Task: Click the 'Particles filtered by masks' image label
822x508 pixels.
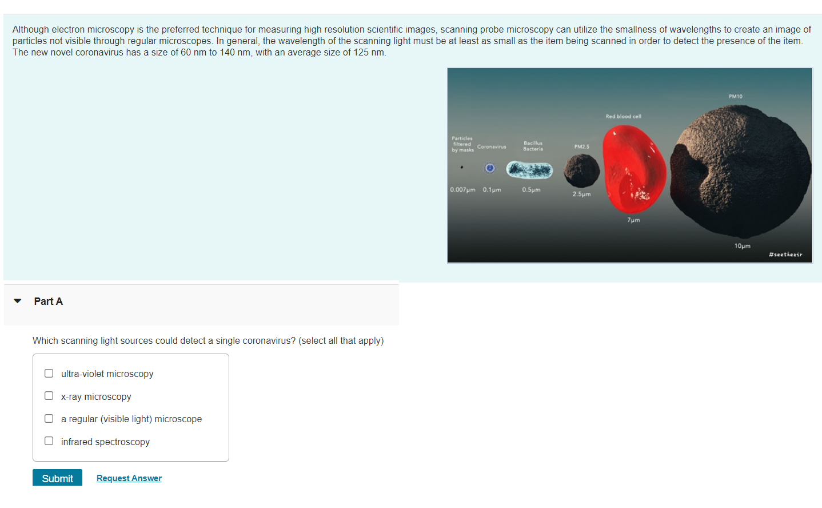Action: click(x=462, y=144)
